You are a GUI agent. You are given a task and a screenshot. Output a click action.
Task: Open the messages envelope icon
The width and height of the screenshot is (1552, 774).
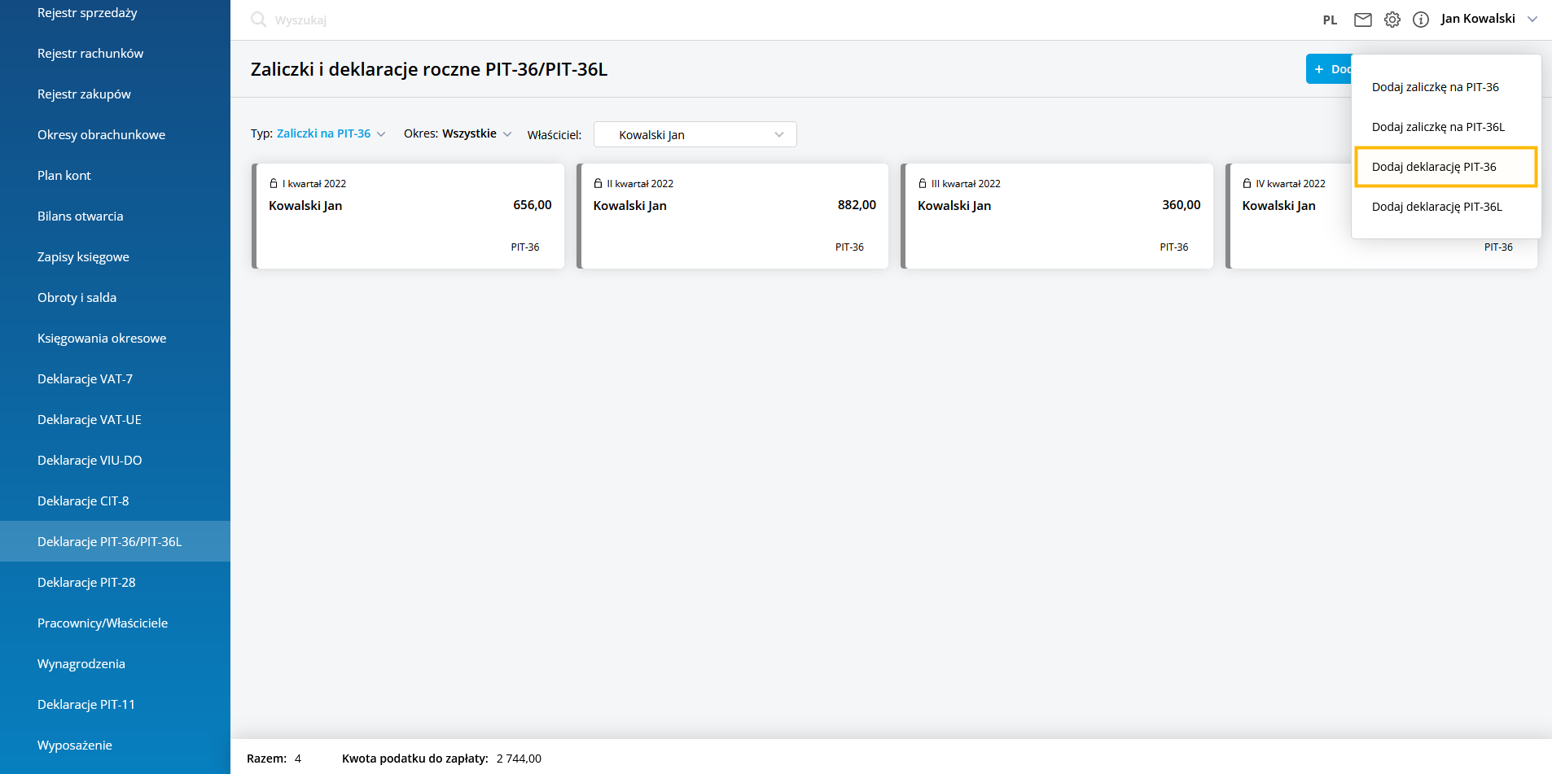[x=1362, y=20]
